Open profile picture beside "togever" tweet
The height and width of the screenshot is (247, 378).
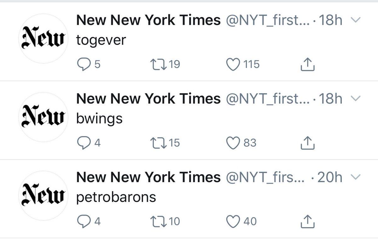(43, 38)
